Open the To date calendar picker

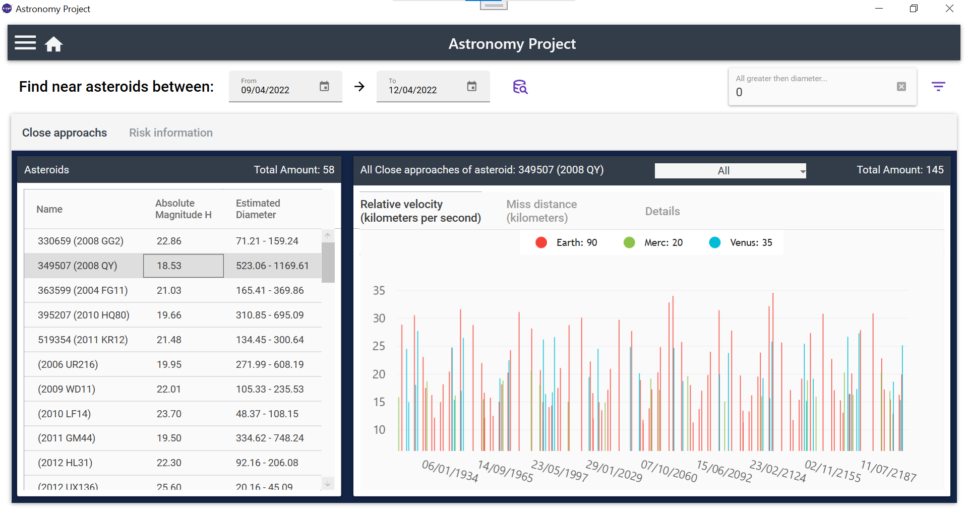pyautogui.click(x=471, y=86)
